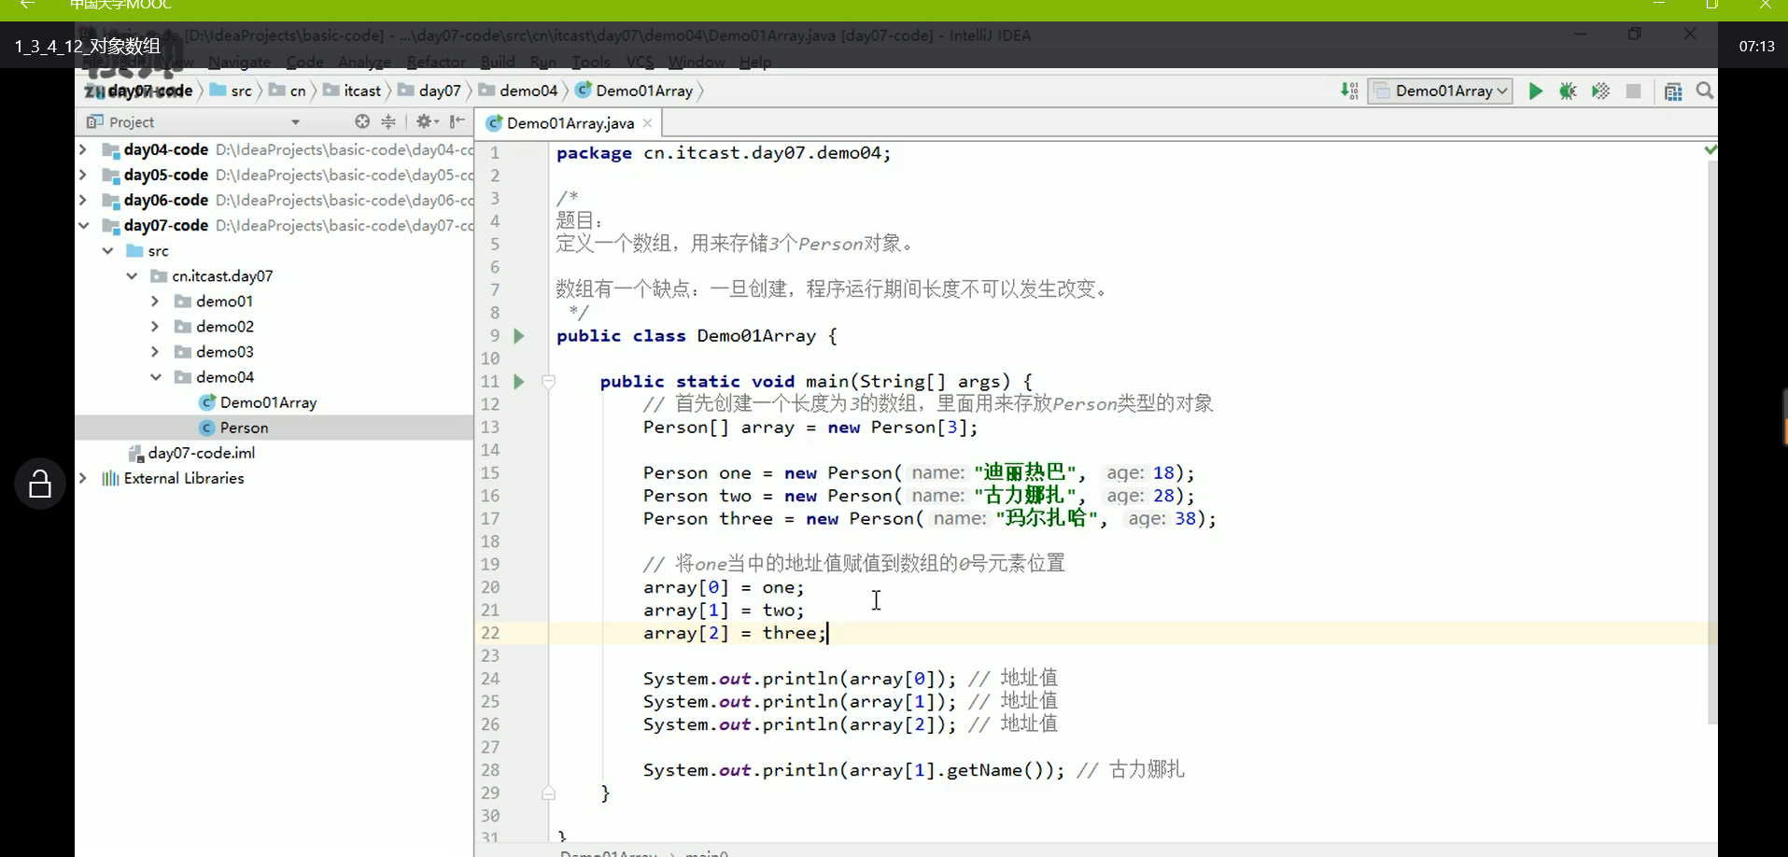
Task: Click Collapse All icon in Project panel
Action: (x=388, y=121)
